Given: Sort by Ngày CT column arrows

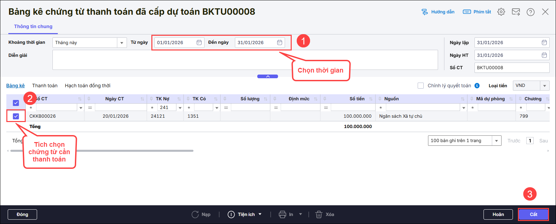Looking at the screenshot, I should pyautogui.click(x=142, y=99).
